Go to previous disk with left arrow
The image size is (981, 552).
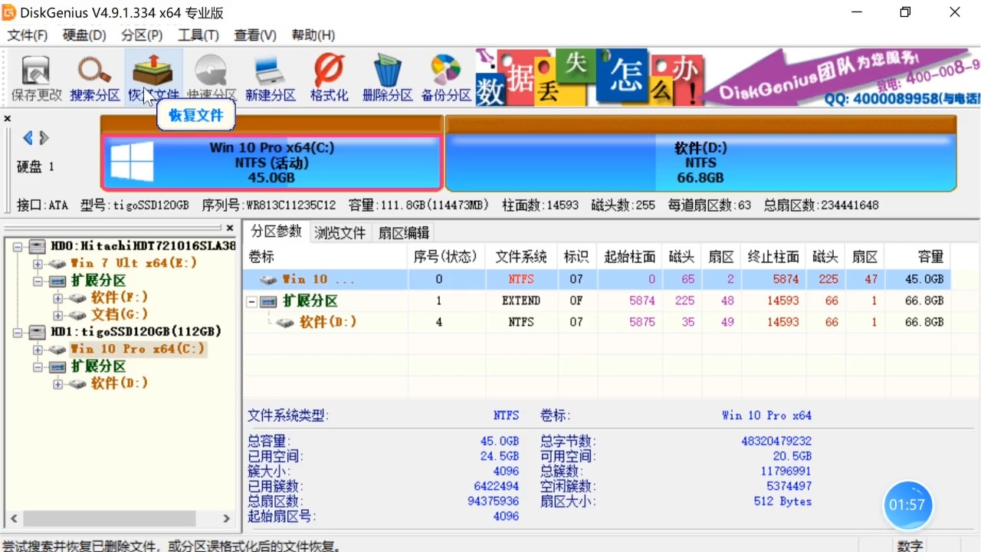pos(28,138)
